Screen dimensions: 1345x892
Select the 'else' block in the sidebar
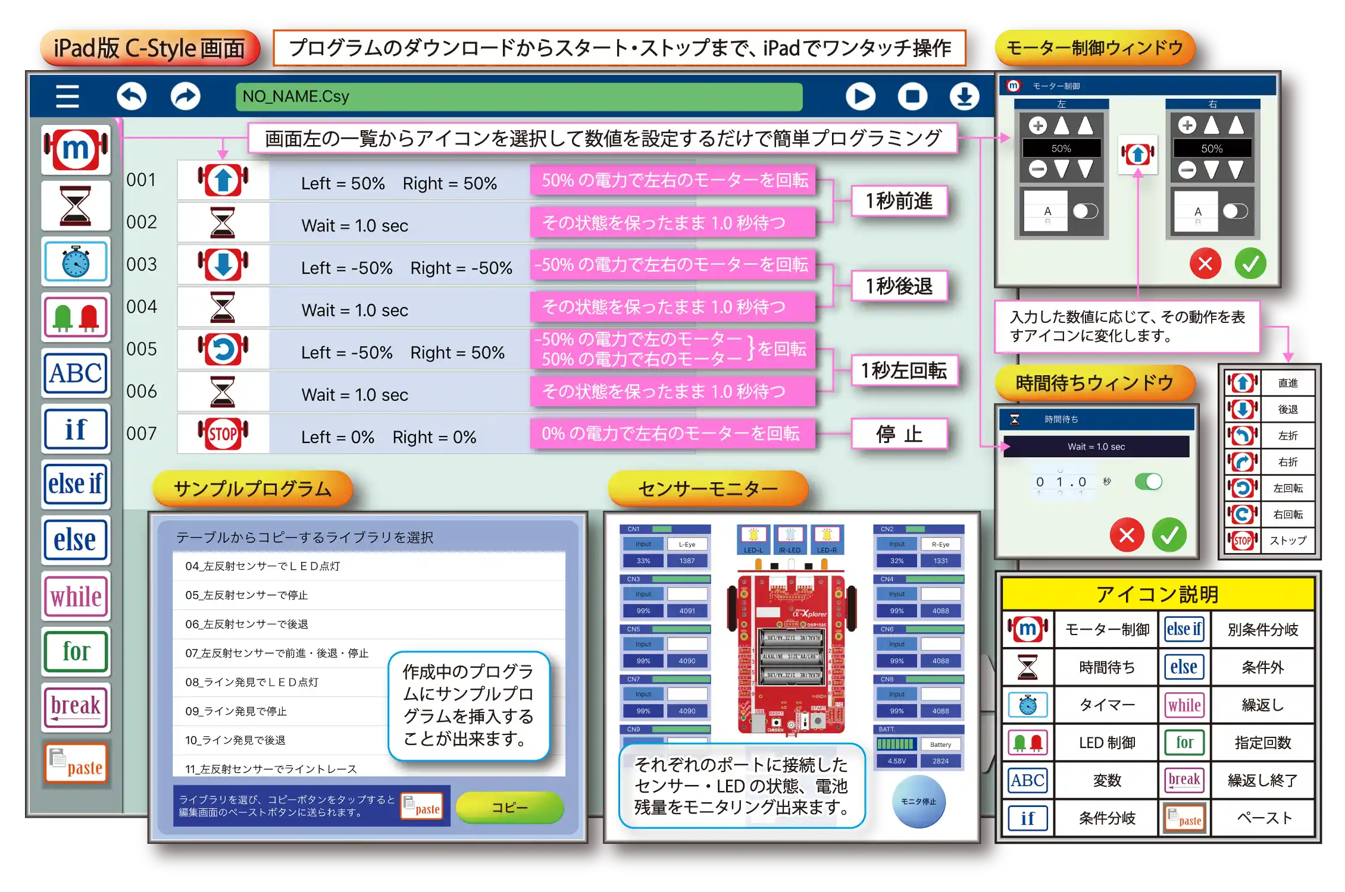pyautogui.click(x=76, y=541)
